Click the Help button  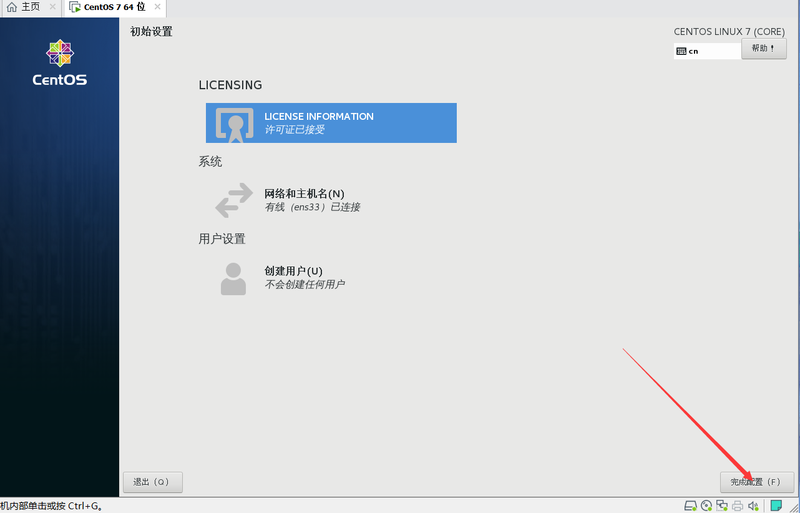click(764, 49)
